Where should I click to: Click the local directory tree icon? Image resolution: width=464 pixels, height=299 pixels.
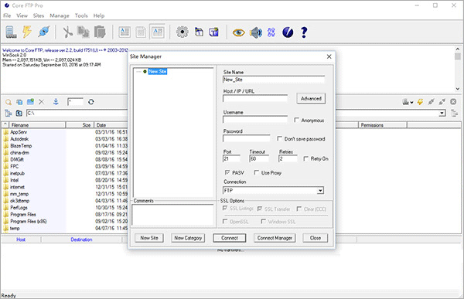[9, 113]
